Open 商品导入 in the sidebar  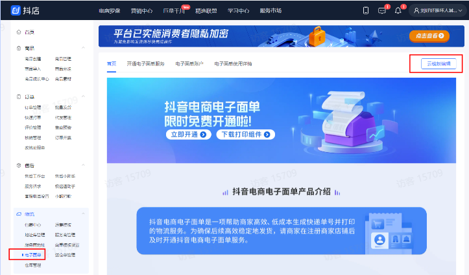[32, 69]
